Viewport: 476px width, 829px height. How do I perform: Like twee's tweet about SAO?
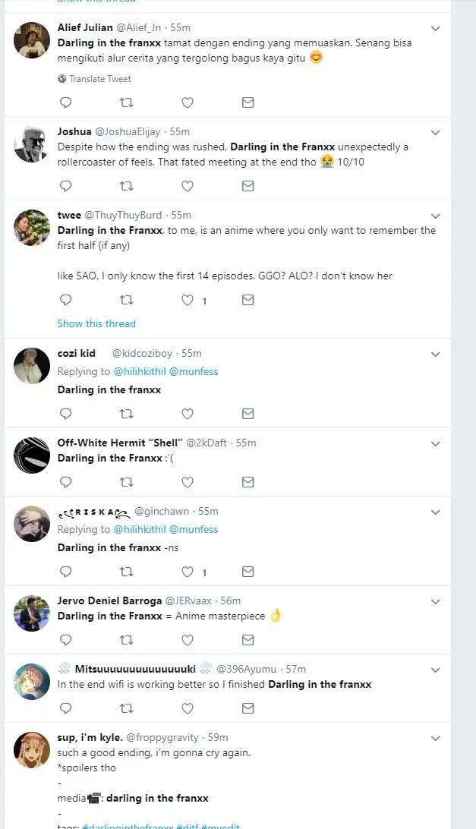point(188,301)
